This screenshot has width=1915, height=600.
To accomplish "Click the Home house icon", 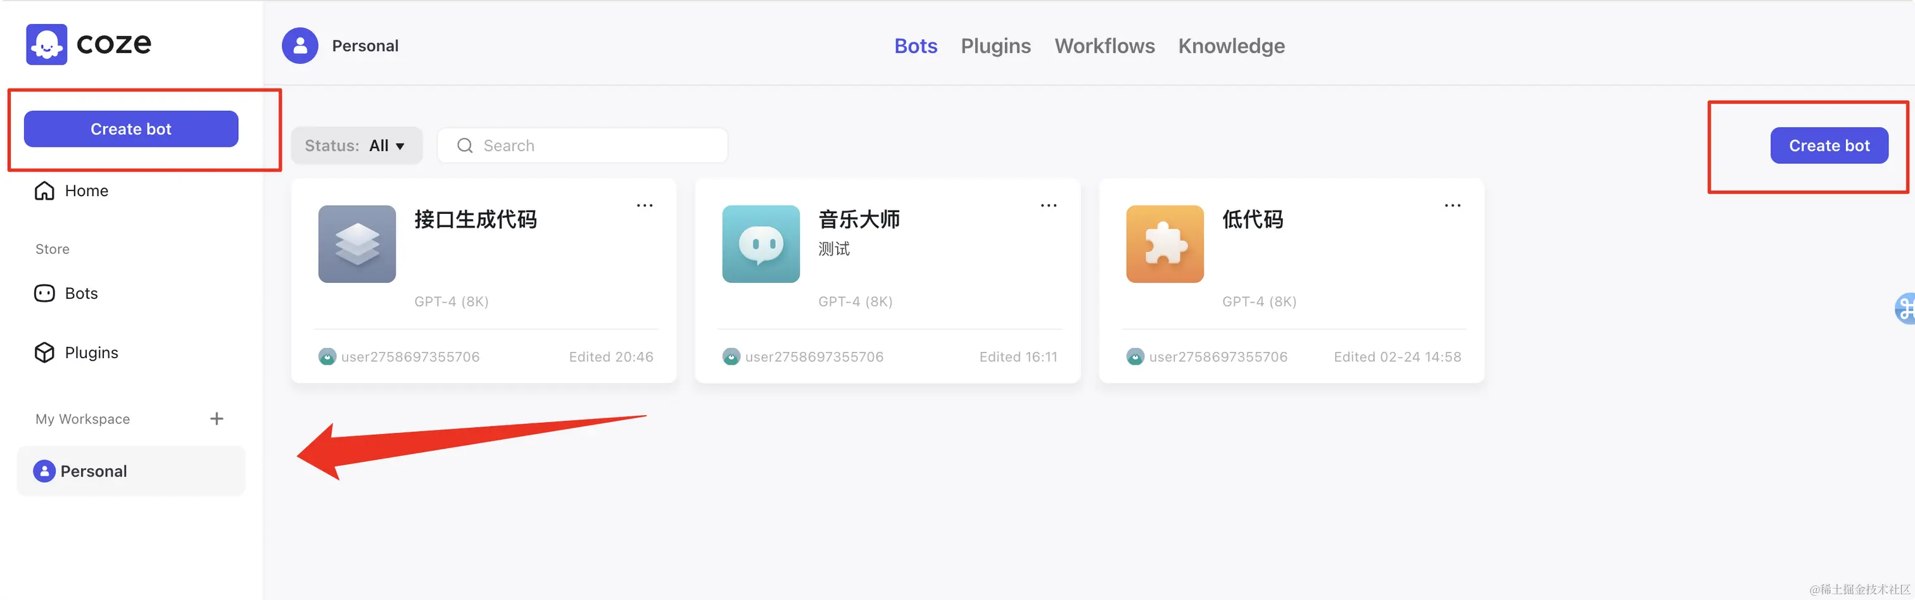I will [44, 191].
